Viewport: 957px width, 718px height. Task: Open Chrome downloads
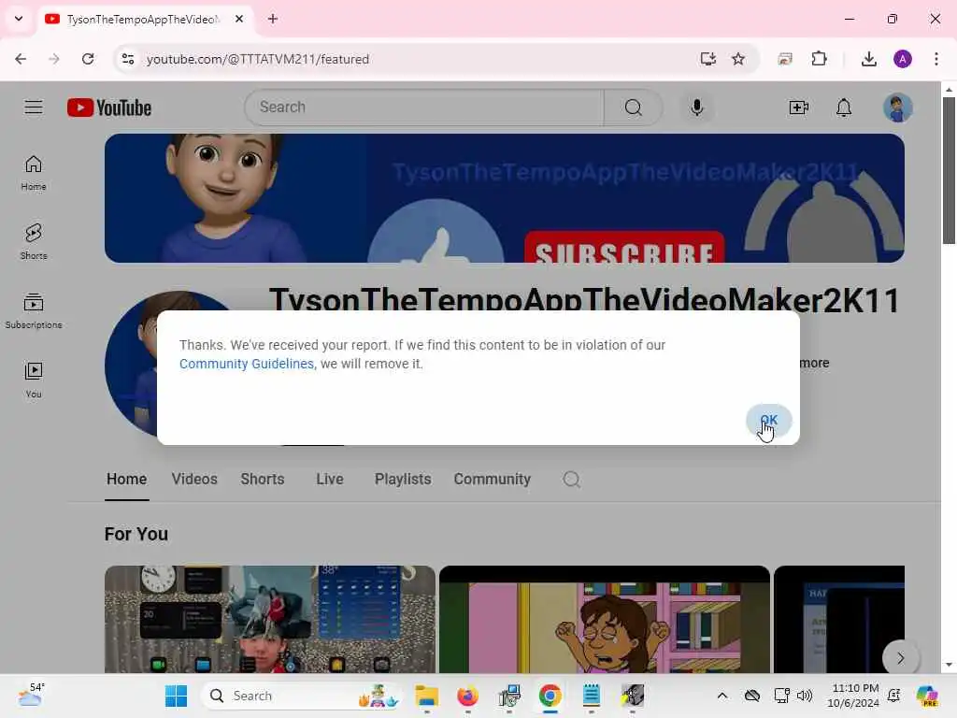868,59
